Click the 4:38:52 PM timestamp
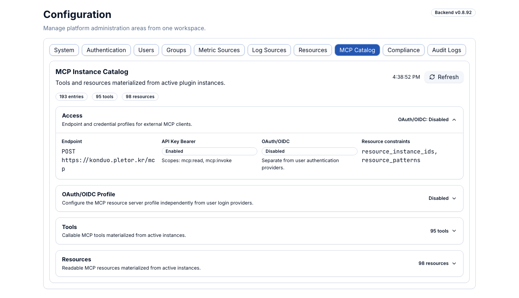The height and width of the screenshot is (298, 519). click(x=406, y=77)
